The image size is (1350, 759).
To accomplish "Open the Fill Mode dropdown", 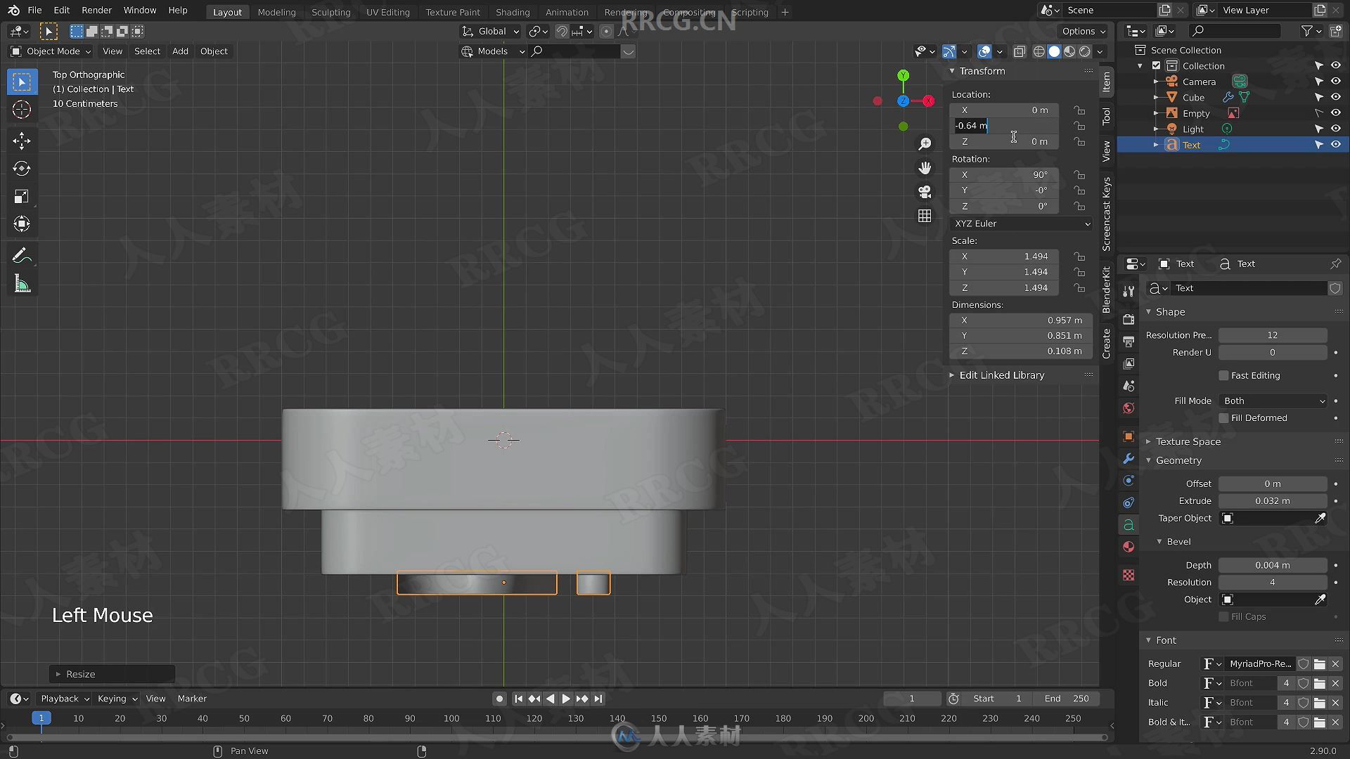I will [1273, 399].
